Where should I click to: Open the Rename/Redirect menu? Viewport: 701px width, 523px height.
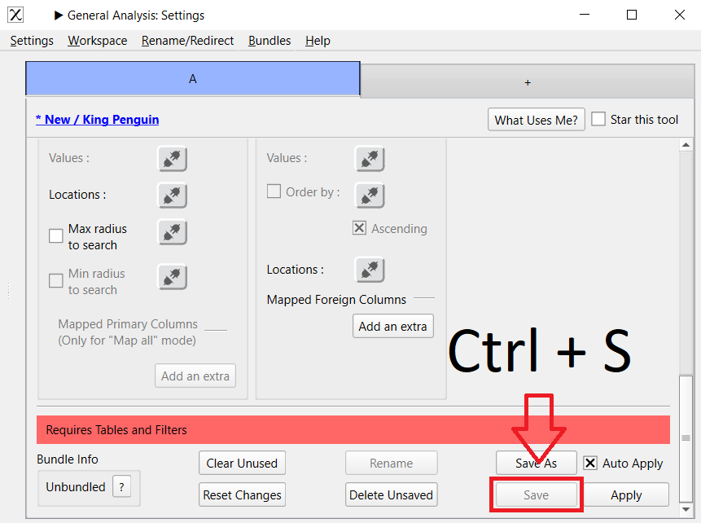[x=187, y=41]
